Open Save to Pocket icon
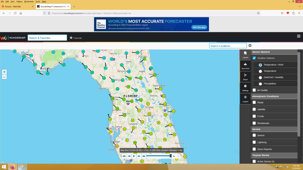The height and width of the screenshot is (170, 303). [282, 13]
